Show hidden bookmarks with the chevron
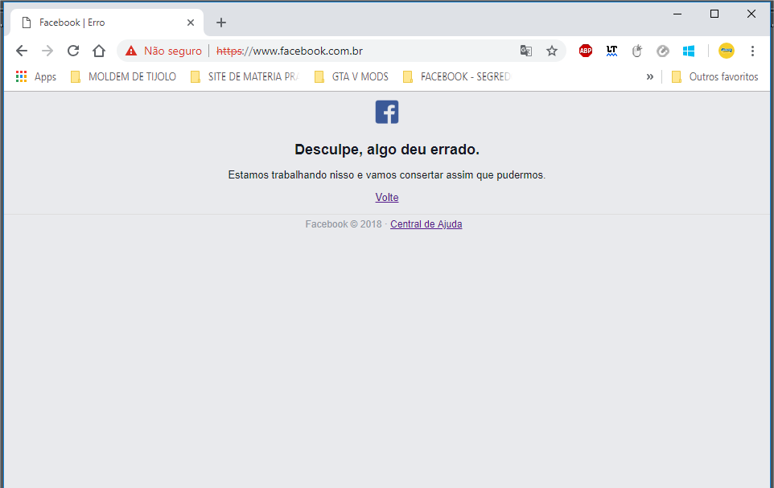This screenshot has height=488, width=774. click(x=649, y=76)
